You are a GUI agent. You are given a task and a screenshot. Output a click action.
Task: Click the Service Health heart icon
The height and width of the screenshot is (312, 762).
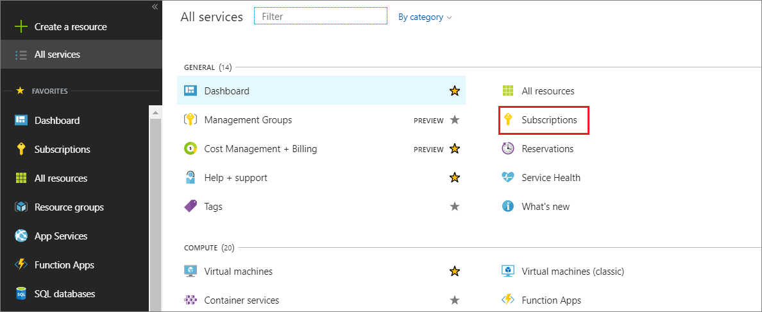coord(508,178)
